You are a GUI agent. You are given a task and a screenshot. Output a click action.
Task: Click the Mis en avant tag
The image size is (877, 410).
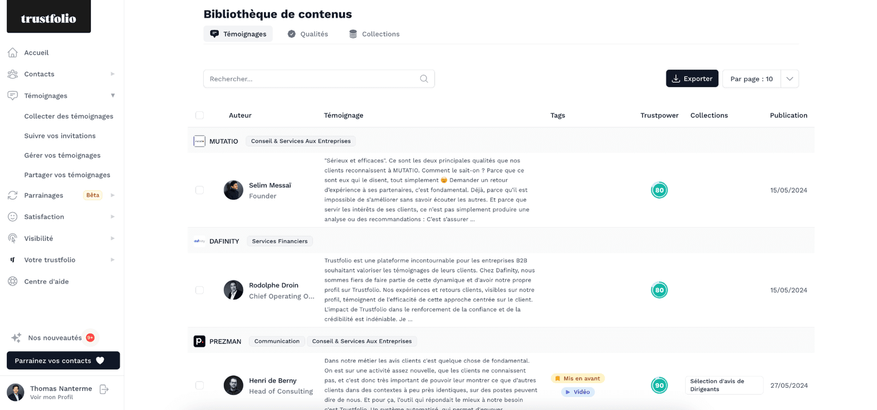point(578,379)
